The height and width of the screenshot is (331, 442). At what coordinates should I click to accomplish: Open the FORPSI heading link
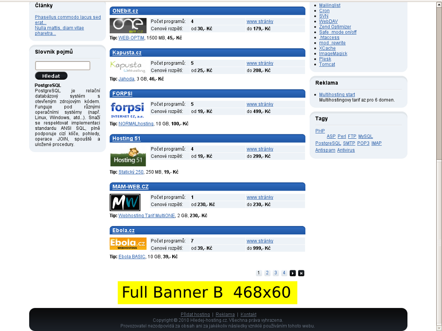click(x=122, y=93)
